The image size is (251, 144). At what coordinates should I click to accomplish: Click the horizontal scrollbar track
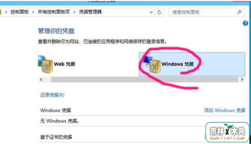point(144,80)
